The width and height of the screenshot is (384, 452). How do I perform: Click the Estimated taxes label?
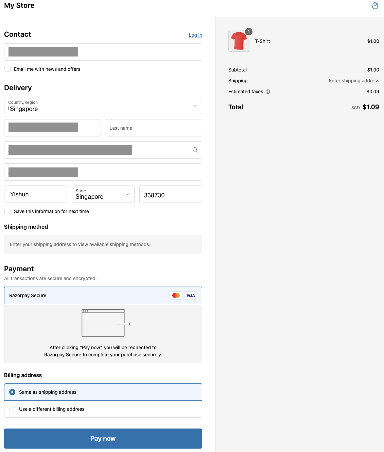(246, 92)
